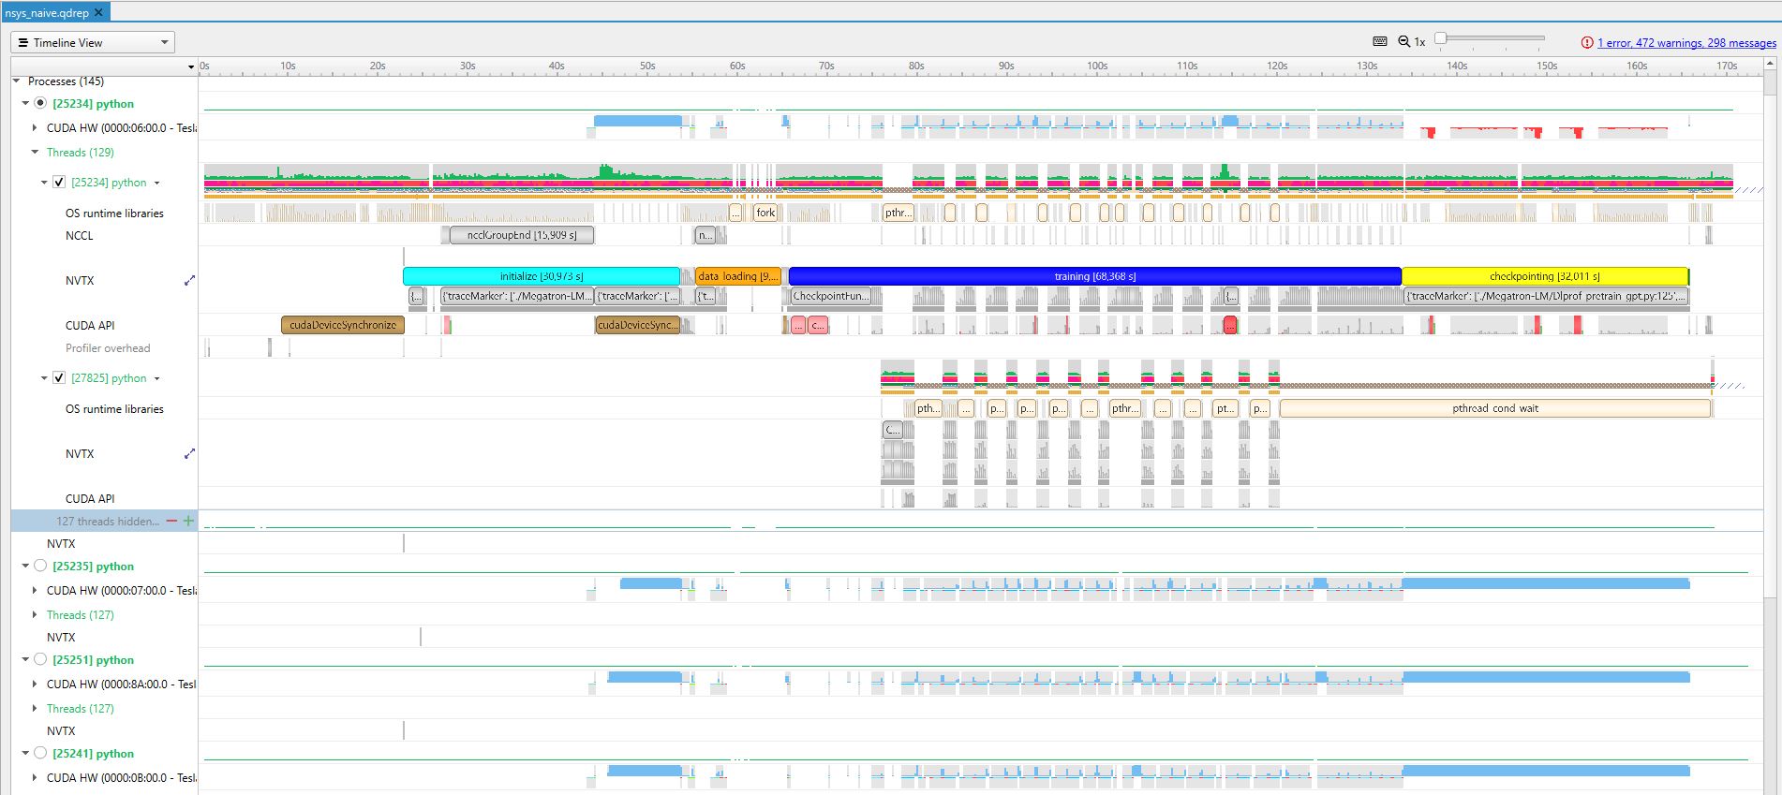Viewport: 1782px width, 795px height.
Task: Select OS runtime libraries row under thread 27825
Action: [114, 409]
